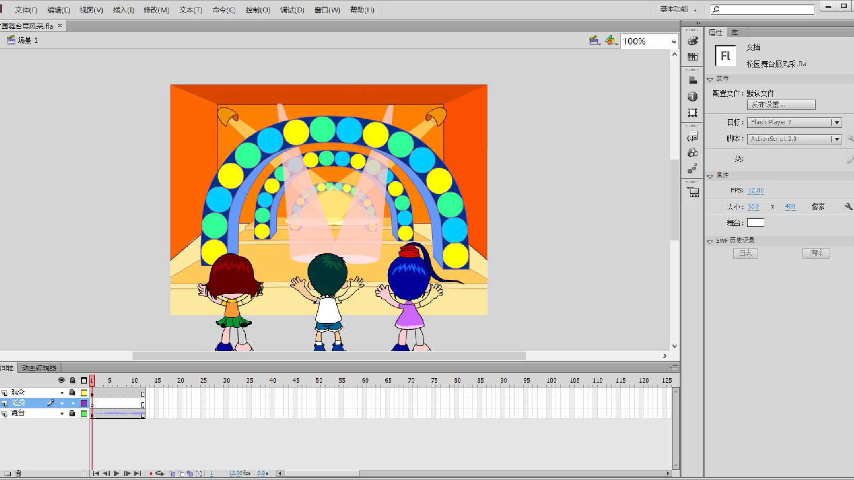
Task: Collapse the 发布 section
Action: [x=710, y=80]
